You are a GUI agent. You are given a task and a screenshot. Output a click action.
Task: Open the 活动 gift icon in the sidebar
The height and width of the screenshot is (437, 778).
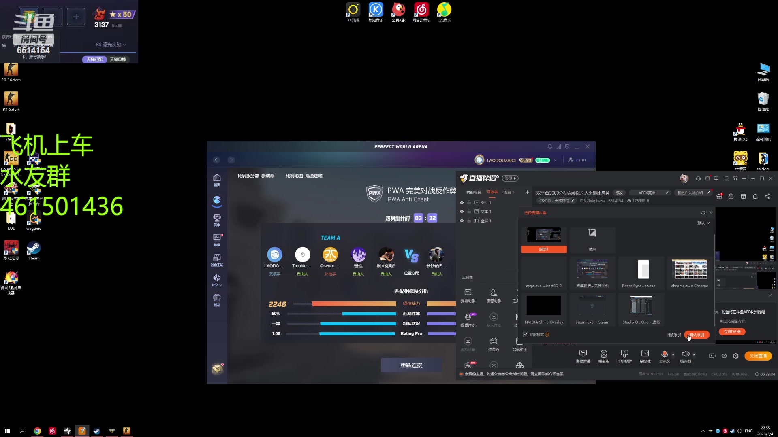[x=217, y=300]
